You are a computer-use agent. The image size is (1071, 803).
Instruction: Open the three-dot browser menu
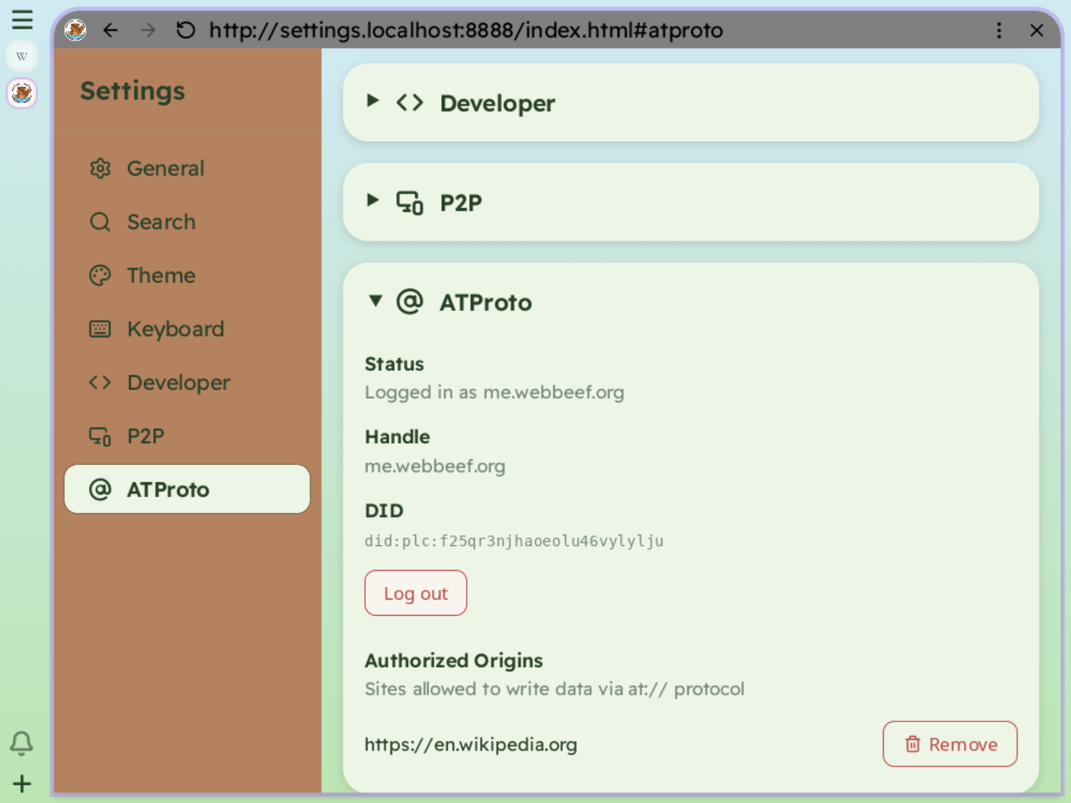(x=999, y=31)
